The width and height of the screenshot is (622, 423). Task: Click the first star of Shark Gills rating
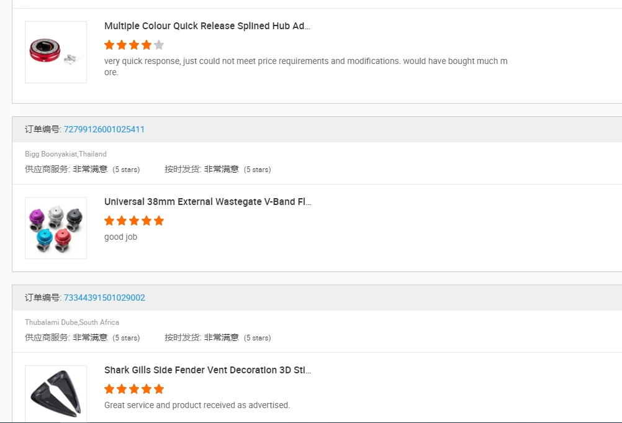pyautogui.click(x=109, y=389)
